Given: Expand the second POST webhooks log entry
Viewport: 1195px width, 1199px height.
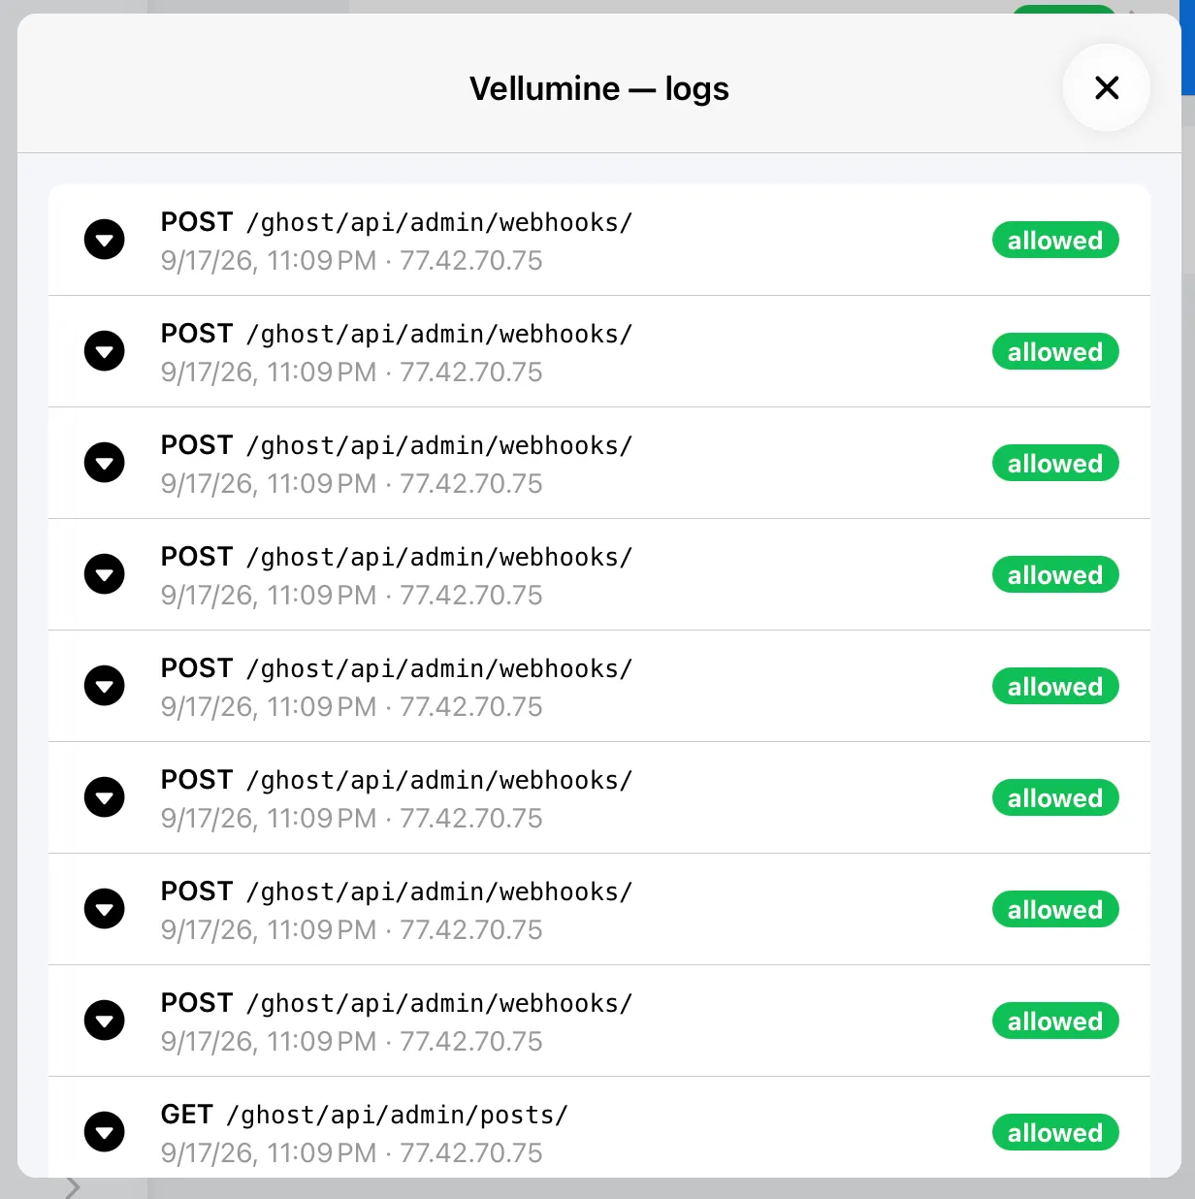Looking at the screenshot, I should 104,351.
